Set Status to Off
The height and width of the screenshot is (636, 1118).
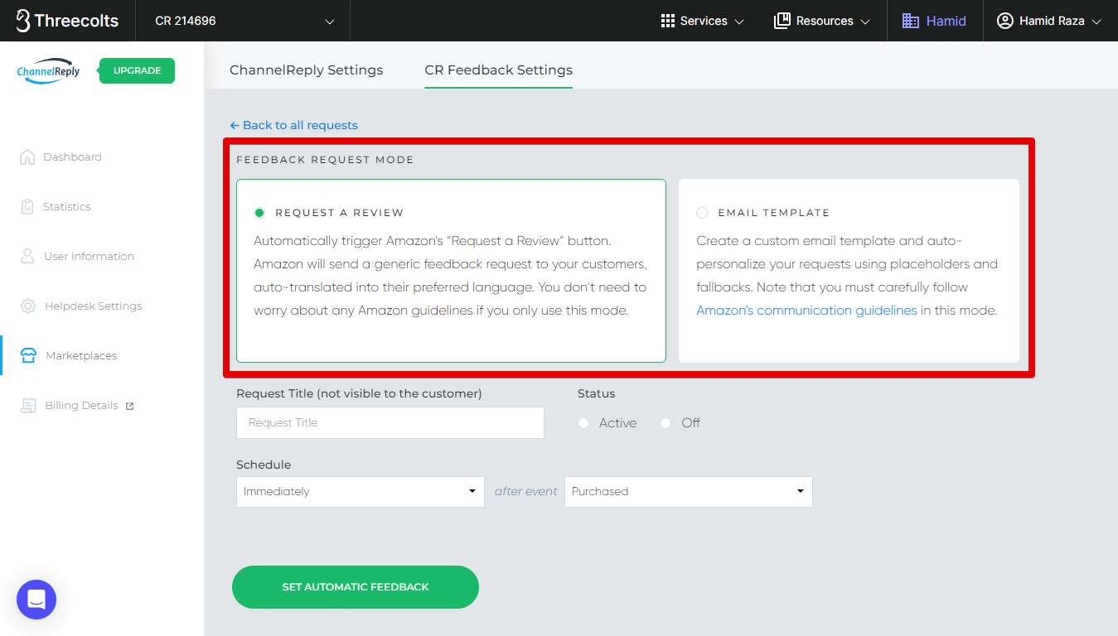(665, 423)
